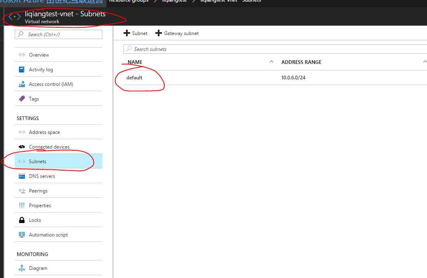The height and width of the screenshot is (278, 427).
Task: Click the MONITORING section heading
Action: 32,254
